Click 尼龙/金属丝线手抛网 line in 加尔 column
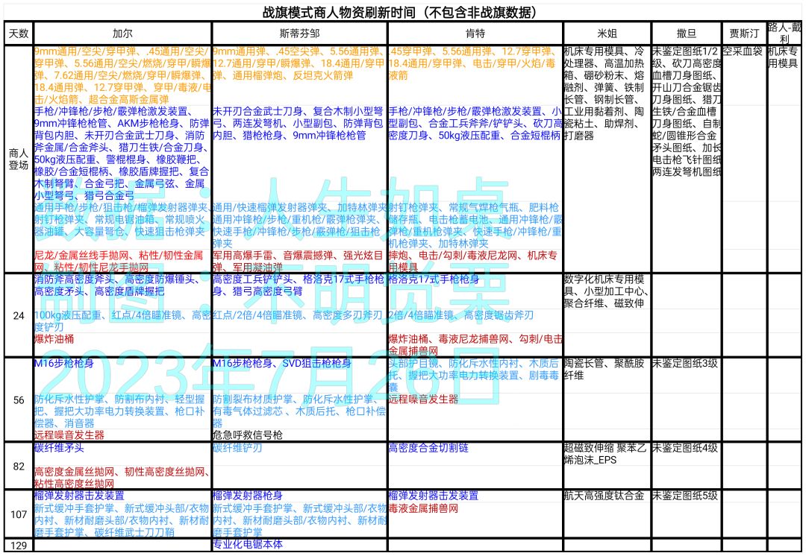The width and height of the screenshot is (806, 556). (119, 255)
